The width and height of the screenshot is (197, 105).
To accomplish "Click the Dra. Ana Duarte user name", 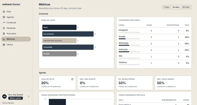I will click(x=15, y=95).
